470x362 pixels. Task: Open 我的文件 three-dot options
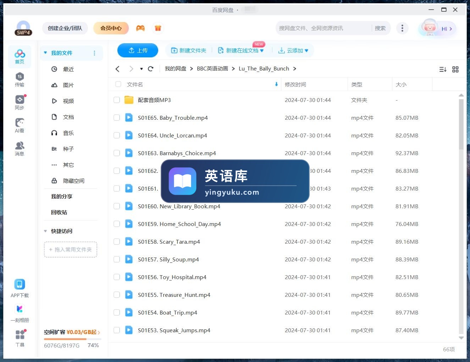tap(94, 53)
